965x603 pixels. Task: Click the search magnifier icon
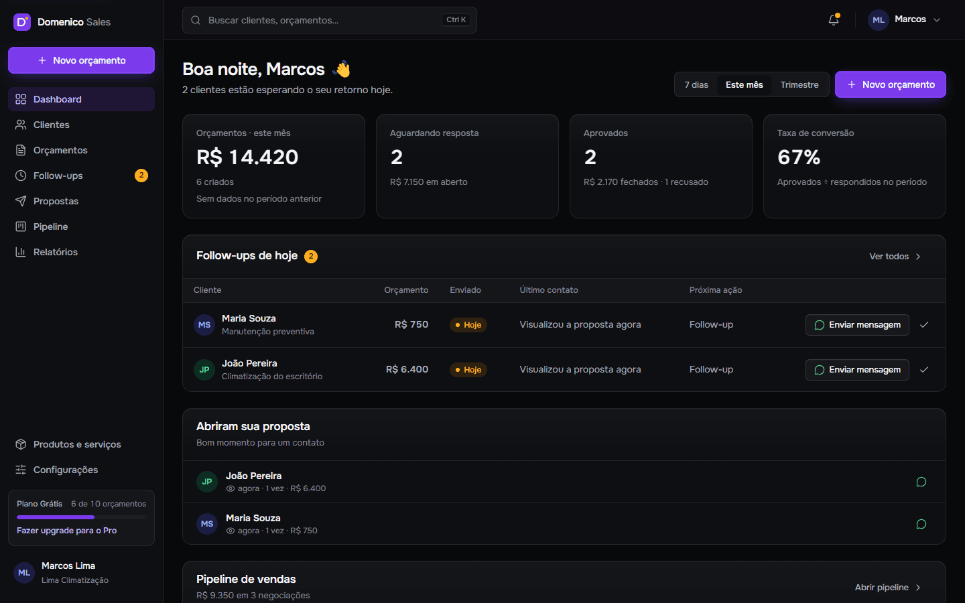(x=196, y=20)
